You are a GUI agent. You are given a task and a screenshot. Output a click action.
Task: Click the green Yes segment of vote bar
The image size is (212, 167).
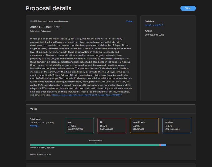95,145
